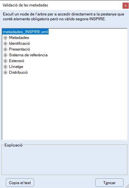The image size is (129, 188).
Task: Click the Copia el text button
Action: 20,183
